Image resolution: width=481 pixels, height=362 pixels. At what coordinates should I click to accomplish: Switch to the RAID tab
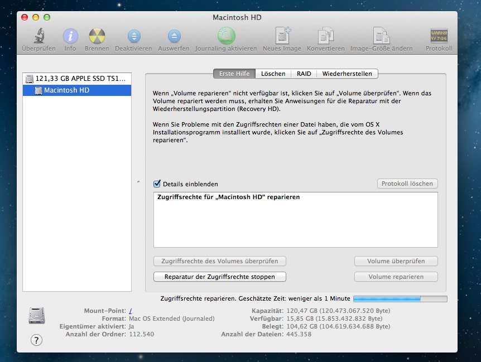click(x=304, y=74)
